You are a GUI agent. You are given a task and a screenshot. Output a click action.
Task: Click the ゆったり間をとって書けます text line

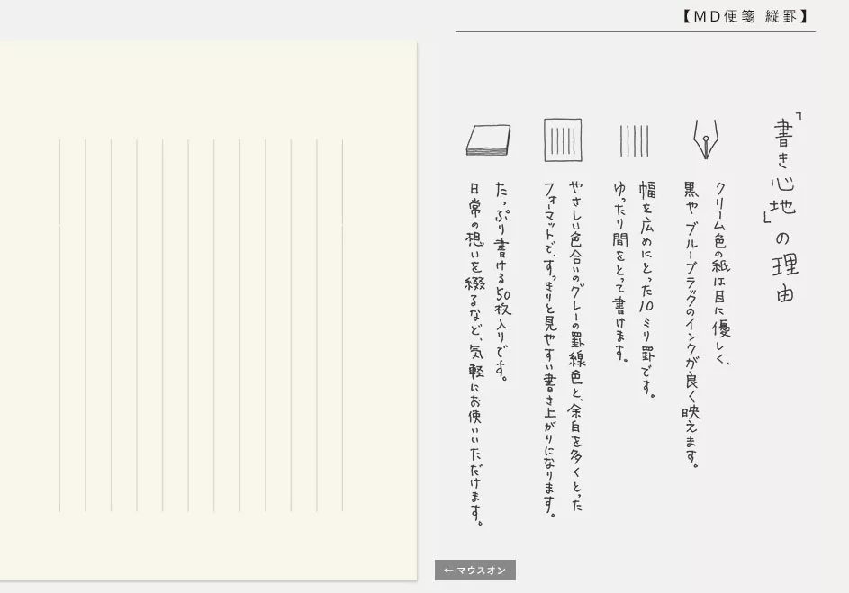[620, 270]
